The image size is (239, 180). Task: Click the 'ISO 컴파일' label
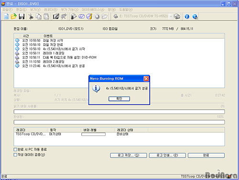pyautogui.click(x=110, y=29)
